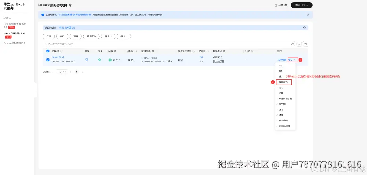Select the 华北-北京四 region link
367x175 pixels.
[67, 28]
